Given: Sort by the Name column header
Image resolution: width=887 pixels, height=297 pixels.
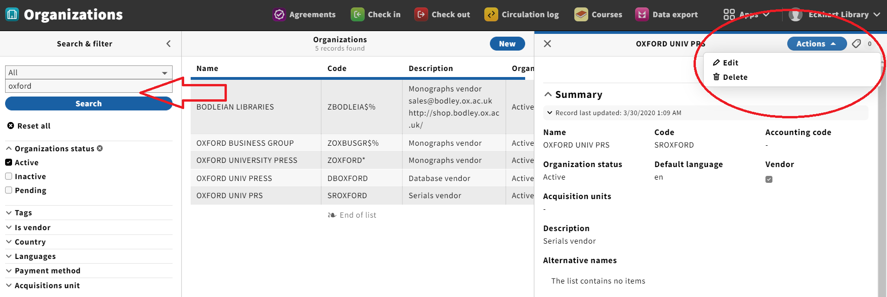Looking at the screenshot, I should point(207,68).
